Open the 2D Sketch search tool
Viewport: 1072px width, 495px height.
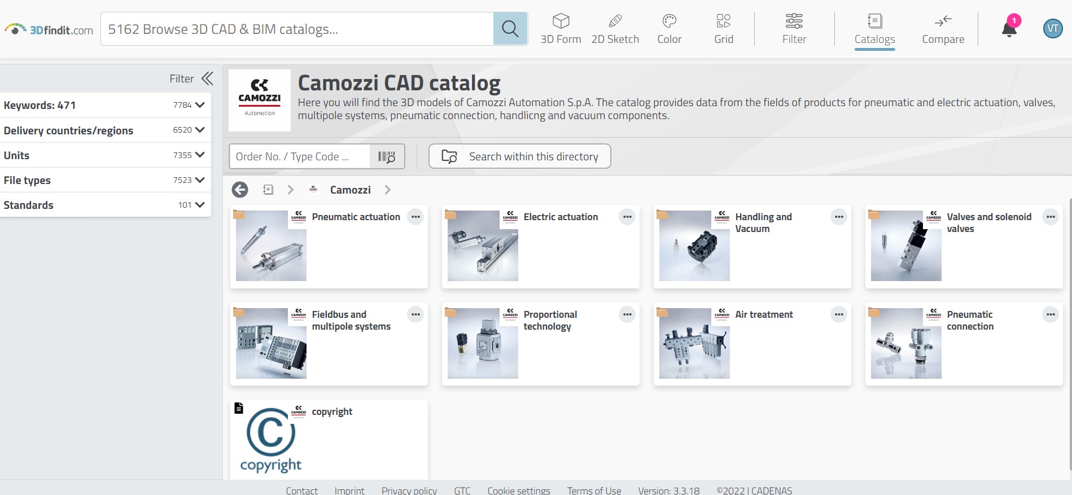pos(615,29)
